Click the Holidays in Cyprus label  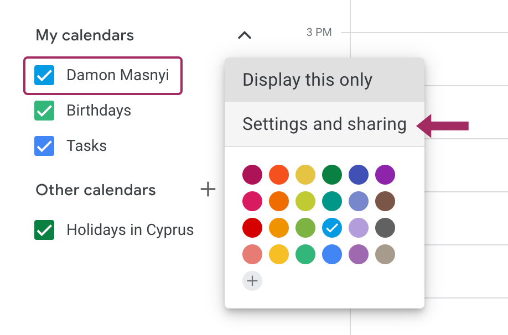coord(130,230)
